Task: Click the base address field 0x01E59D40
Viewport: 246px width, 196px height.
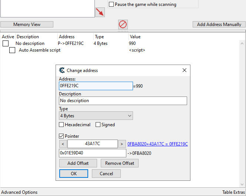Action: point(93,153)
